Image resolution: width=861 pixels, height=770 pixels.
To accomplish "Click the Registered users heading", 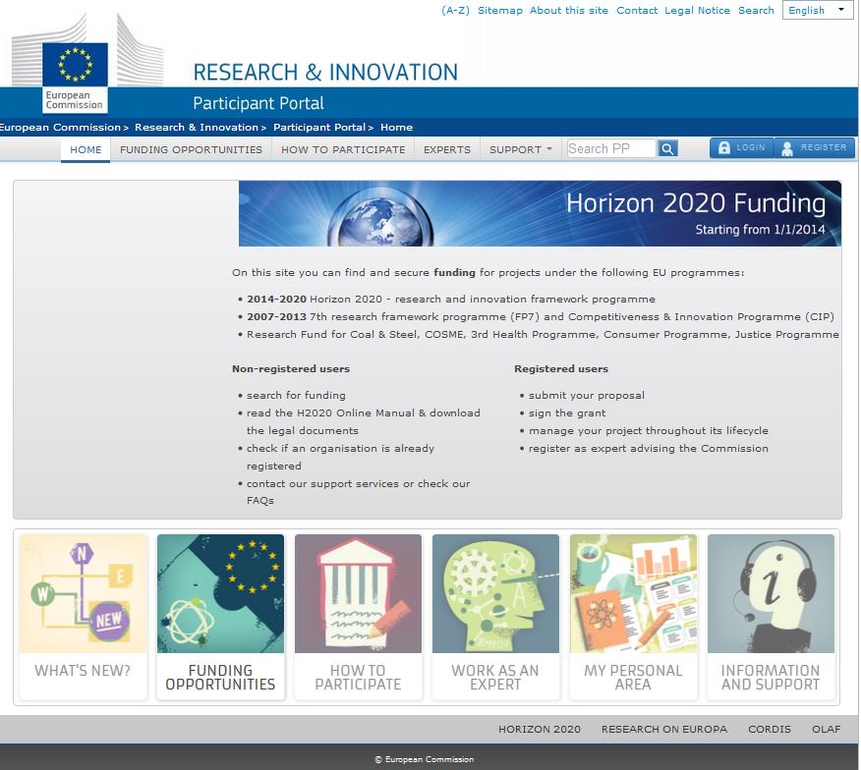I will (x=561, y=369).
